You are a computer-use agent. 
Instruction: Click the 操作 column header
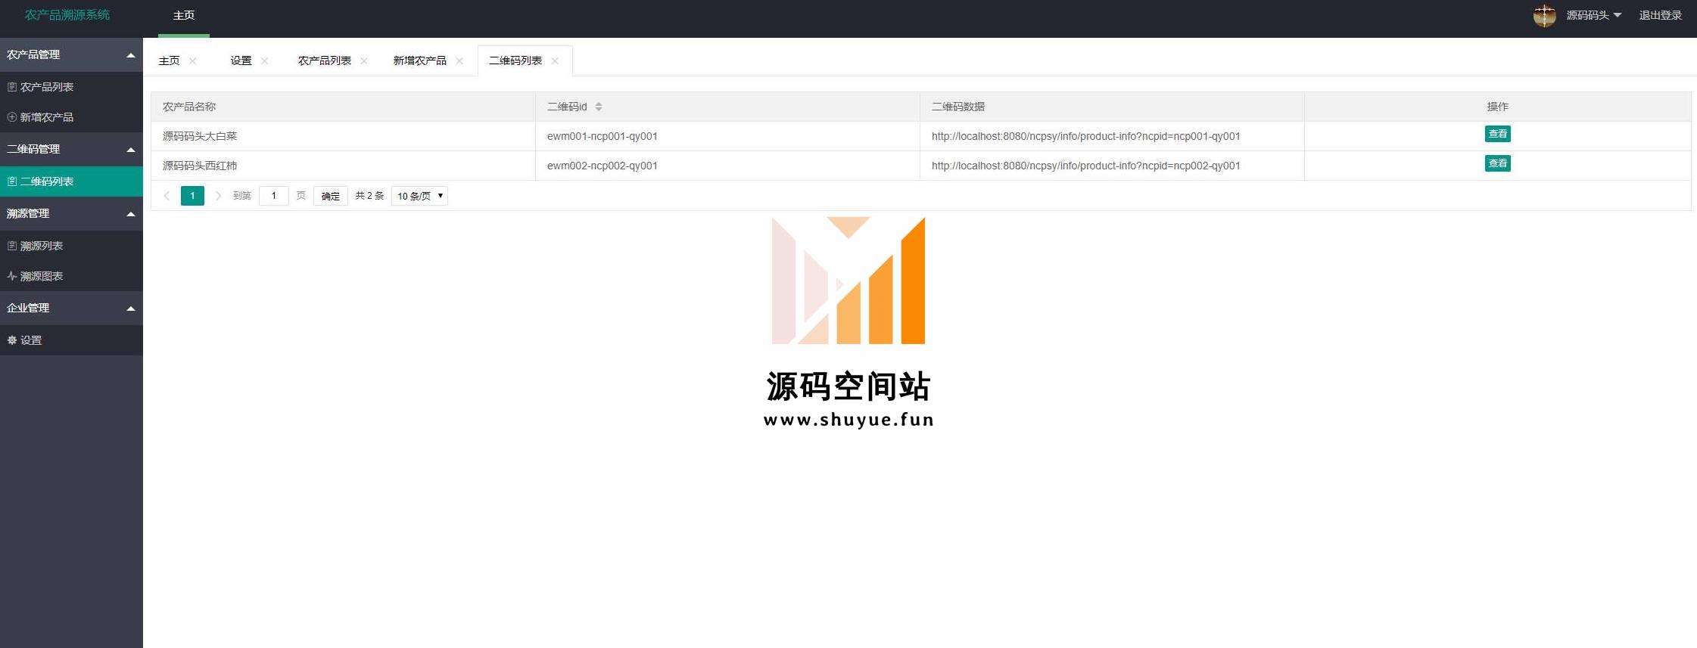(1497, 107)
